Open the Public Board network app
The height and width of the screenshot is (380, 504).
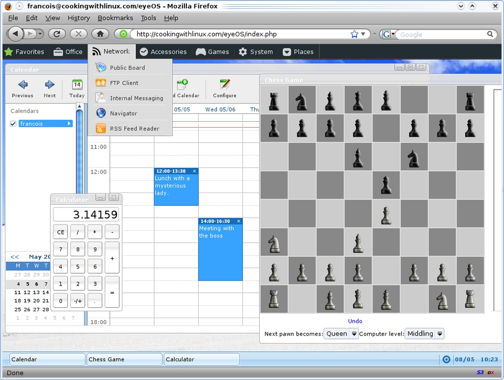127,68
